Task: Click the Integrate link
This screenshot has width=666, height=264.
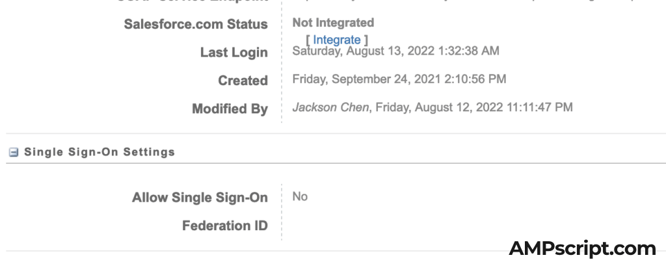Action: coord(336,40)
